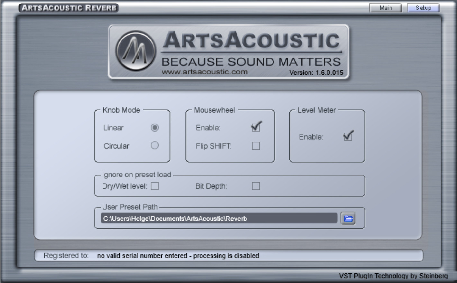Tick the Bit Depth ignore checkbox
The image size is (457, 283).
click(x=256, y=186)
